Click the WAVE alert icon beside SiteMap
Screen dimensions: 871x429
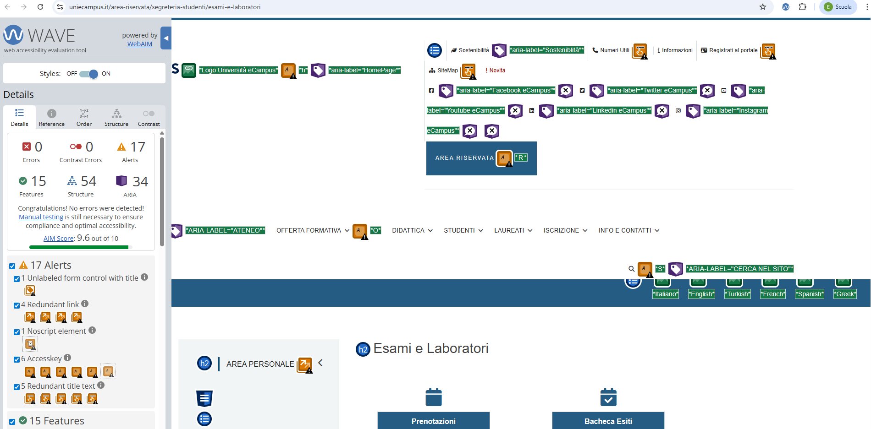pos(469,71)
